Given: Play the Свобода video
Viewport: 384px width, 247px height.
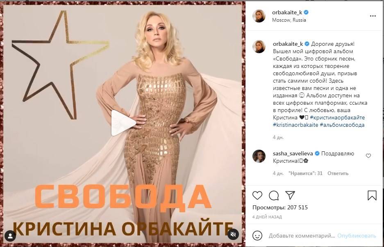Looking at the screenshot, I should point(123,123).
